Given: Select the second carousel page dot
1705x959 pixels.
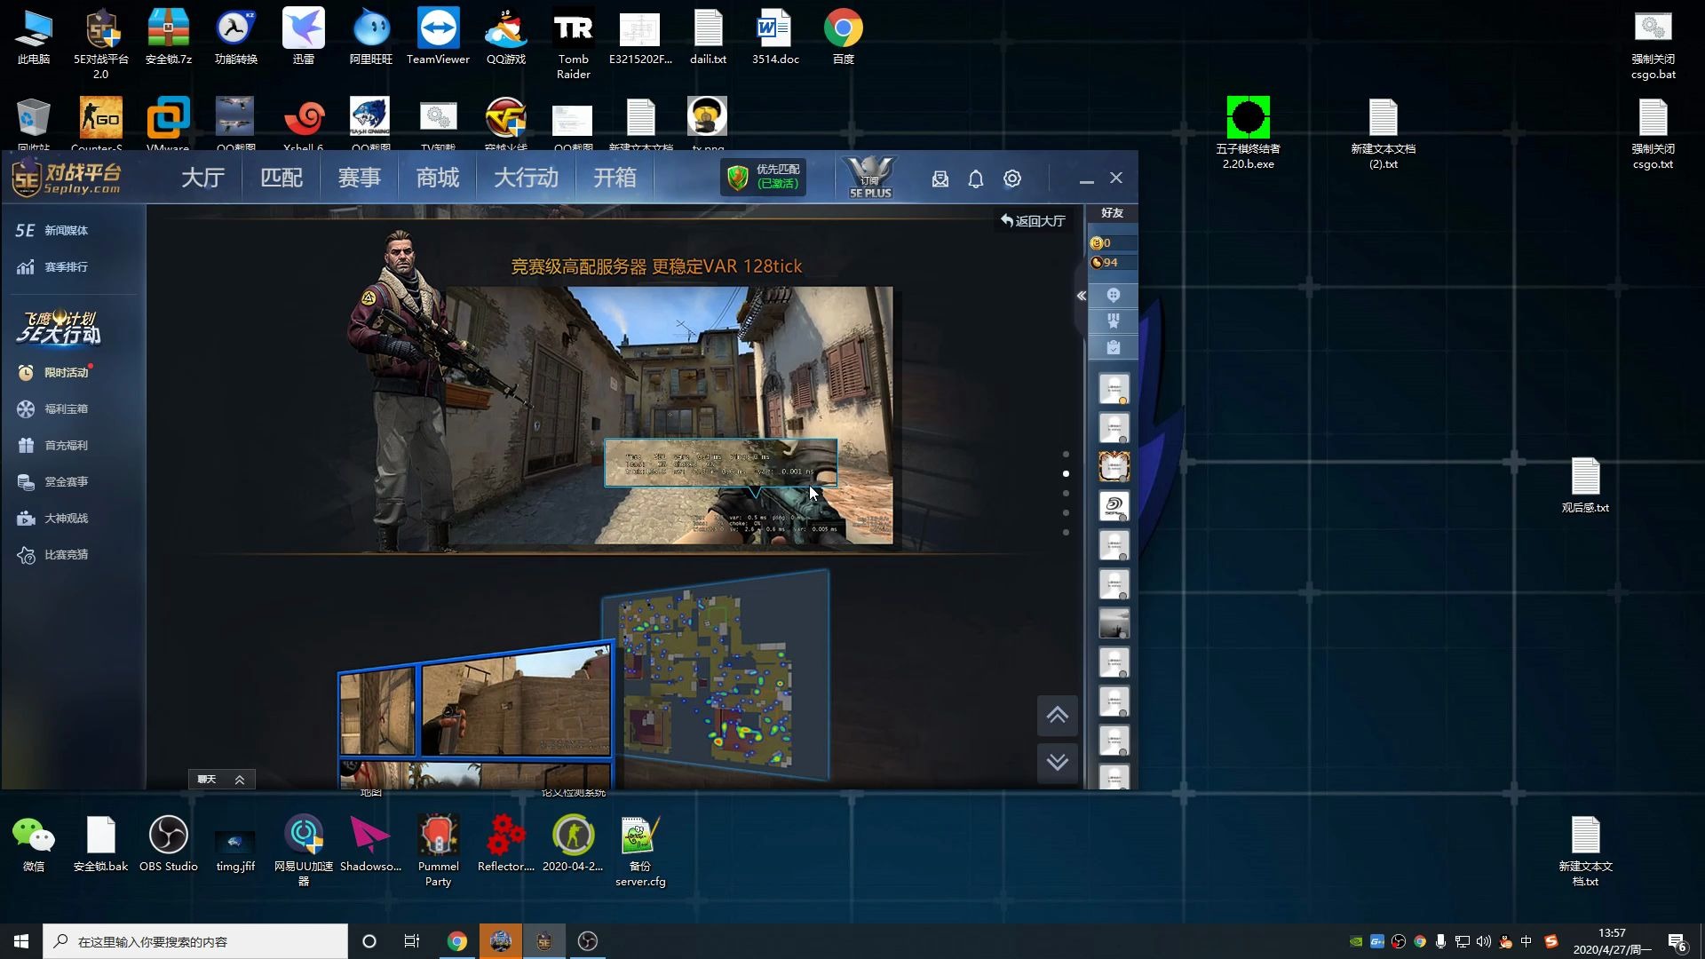Looking at the screenshot, I should 1066,474.
